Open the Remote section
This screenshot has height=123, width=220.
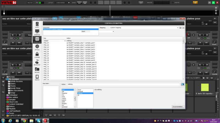point(37,77)
